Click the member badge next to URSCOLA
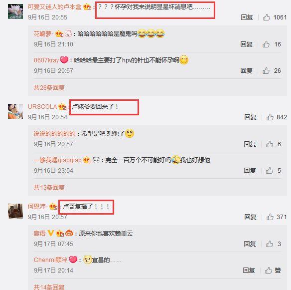Image resolution: width=291 pixels, height=290 pixels. click(62, 107)
